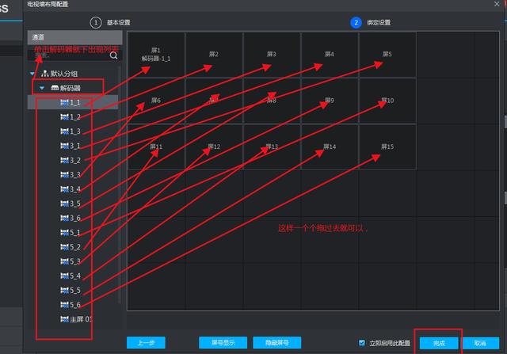Click the 上一步 button
The height and width of the screenshot is (354, 507).
pos(146,343)
